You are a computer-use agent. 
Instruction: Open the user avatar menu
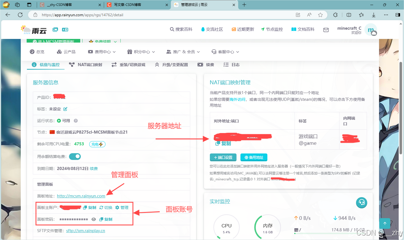[x=371, y=30]
